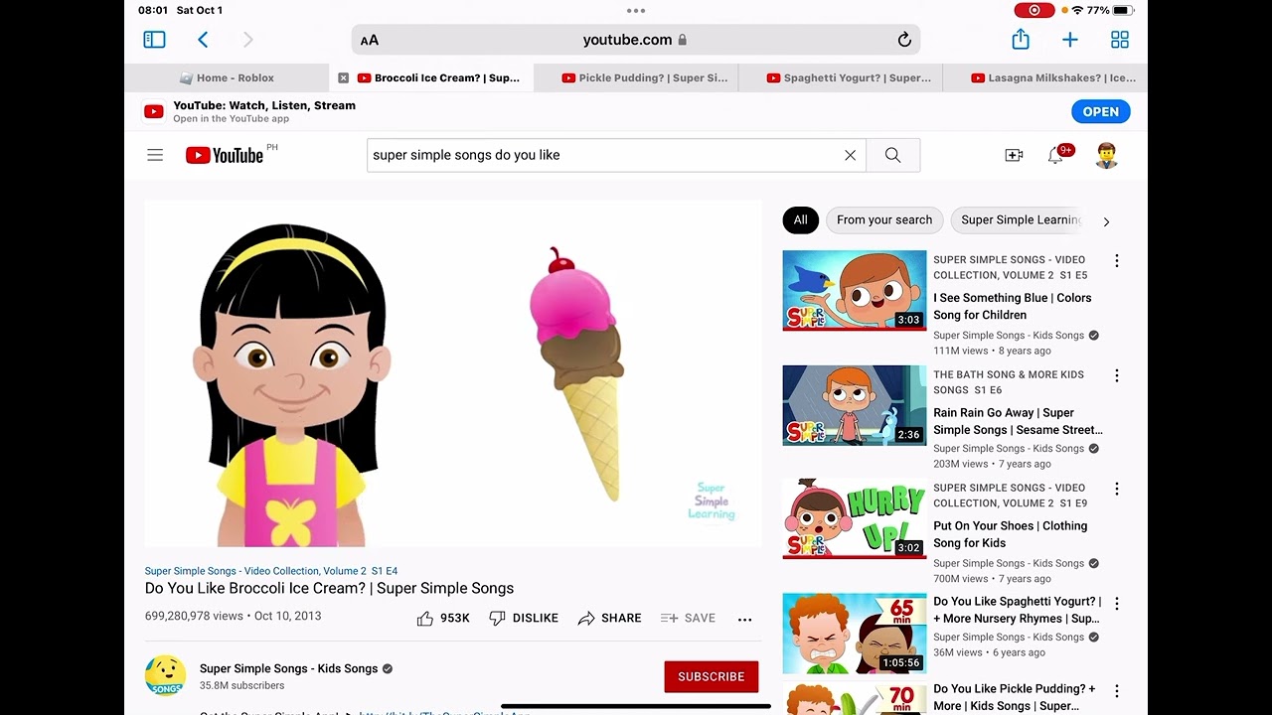The width and height of the screenshot is (1272, 715).
Task: Select From your search chip
Action: (884, 220)
